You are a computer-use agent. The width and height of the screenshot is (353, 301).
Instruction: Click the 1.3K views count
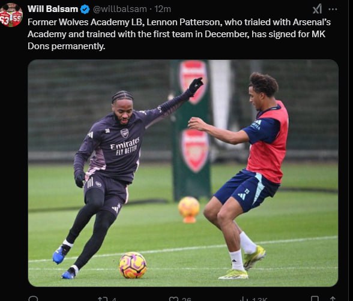click(x=259, y=299)
